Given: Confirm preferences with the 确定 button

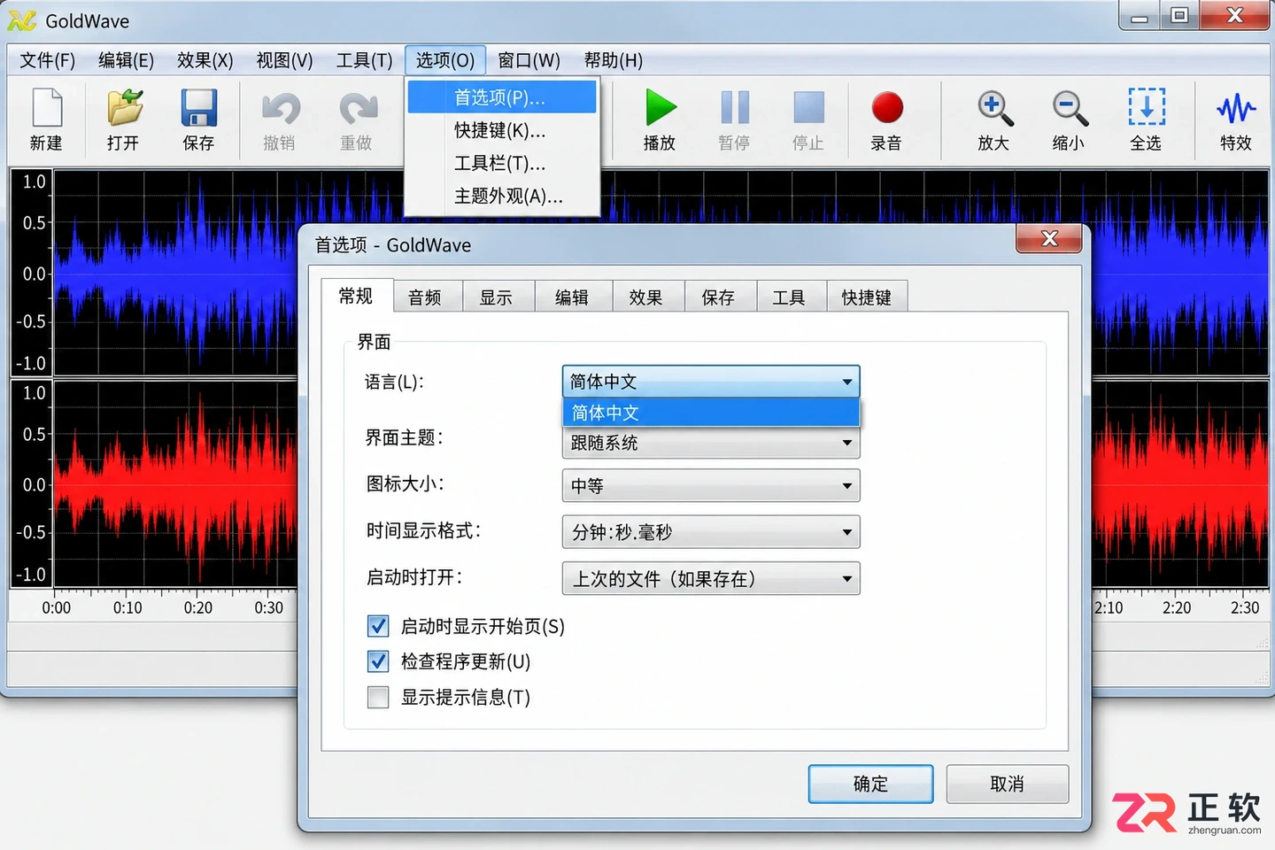Looking at the screenshot, I should click(x=870, y=784).
